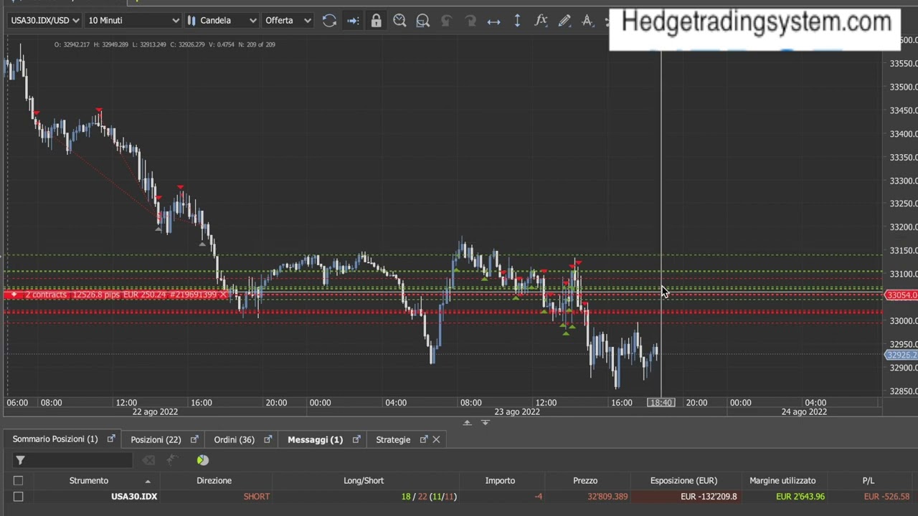
Task: Sort by the Strumento column header
Action: pyautogui.click(x=89, y=481)
